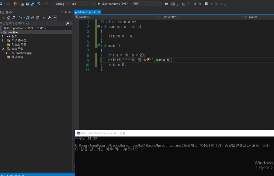
Task: Expand the practicec.cpp tree node
Action: click(7, 53)
